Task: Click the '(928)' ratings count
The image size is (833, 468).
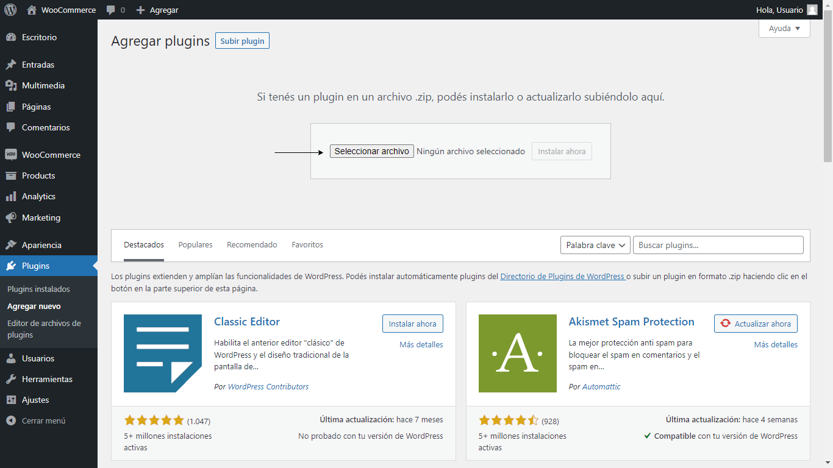Action: coord(550,421)
